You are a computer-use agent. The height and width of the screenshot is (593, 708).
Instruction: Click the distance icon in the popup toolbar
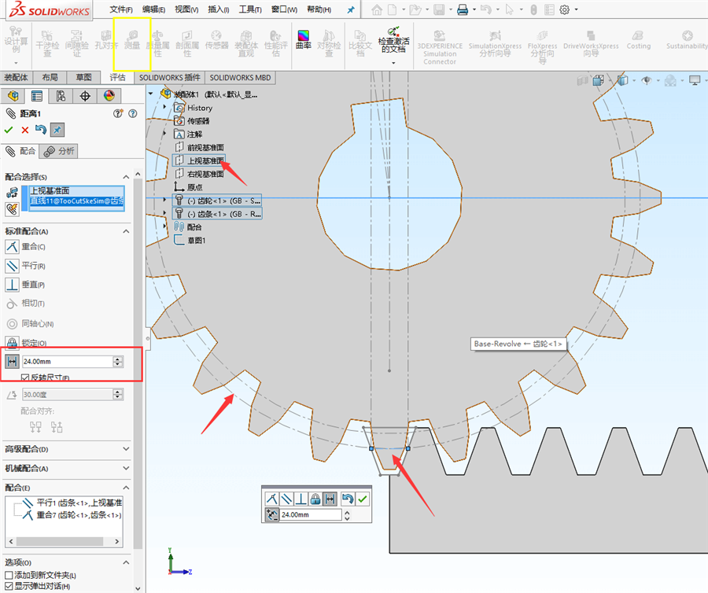tap(330, 499)
